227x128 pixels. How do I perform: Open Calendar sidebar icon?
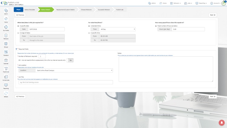pyautogui.click(x=6, y=61)
